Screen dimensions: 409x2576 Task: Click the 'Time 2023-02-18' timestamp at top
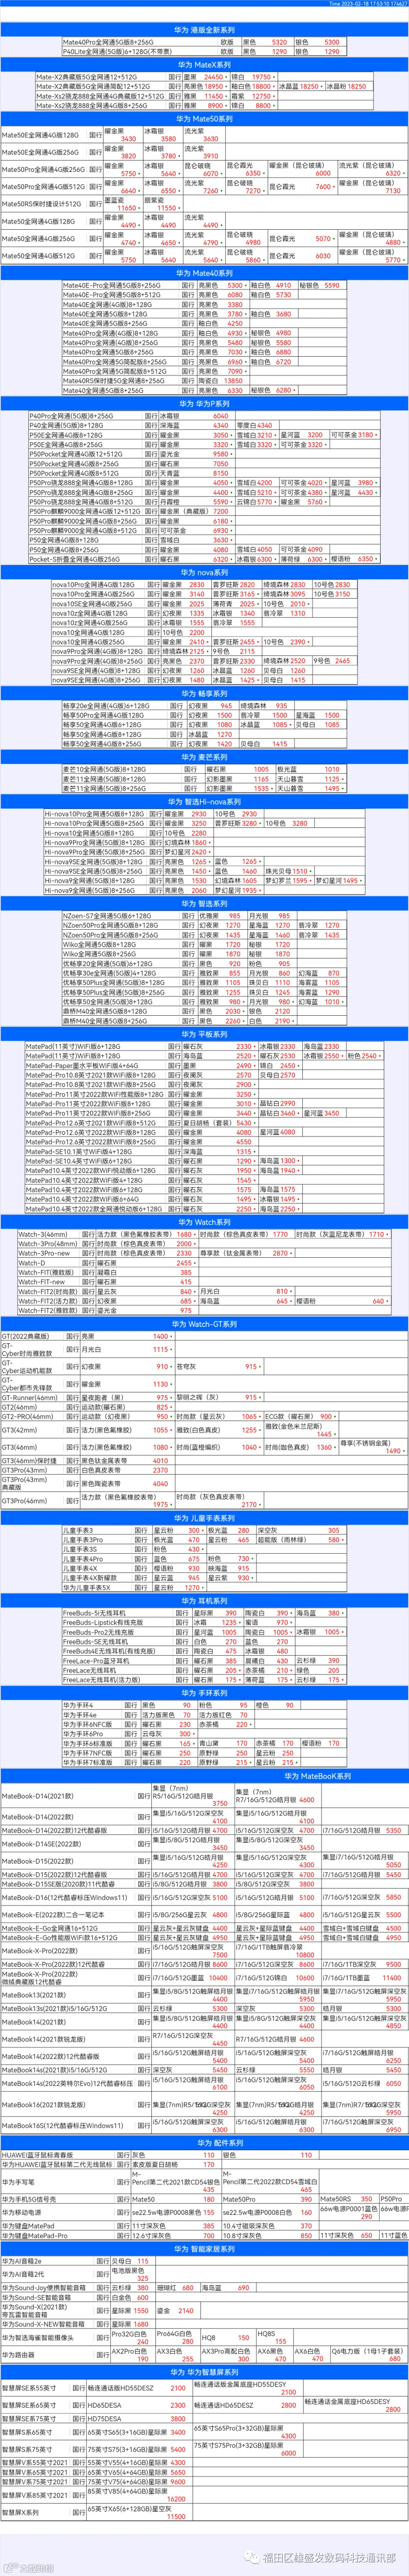click(x=368, y=3)
